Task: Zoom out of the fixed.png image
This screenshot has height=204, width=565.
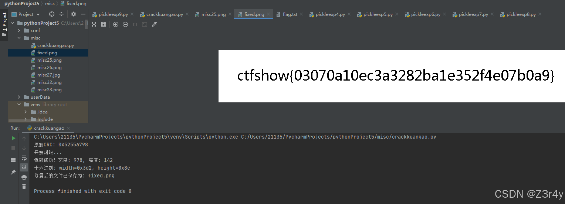Action: point(125,24)
